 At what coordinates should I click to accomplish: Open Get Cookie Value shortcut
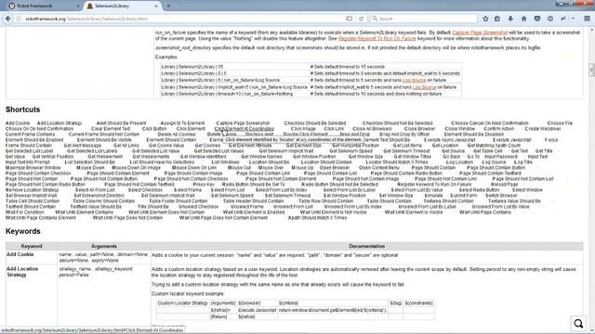pyautogui.click(x=166, y=146)
